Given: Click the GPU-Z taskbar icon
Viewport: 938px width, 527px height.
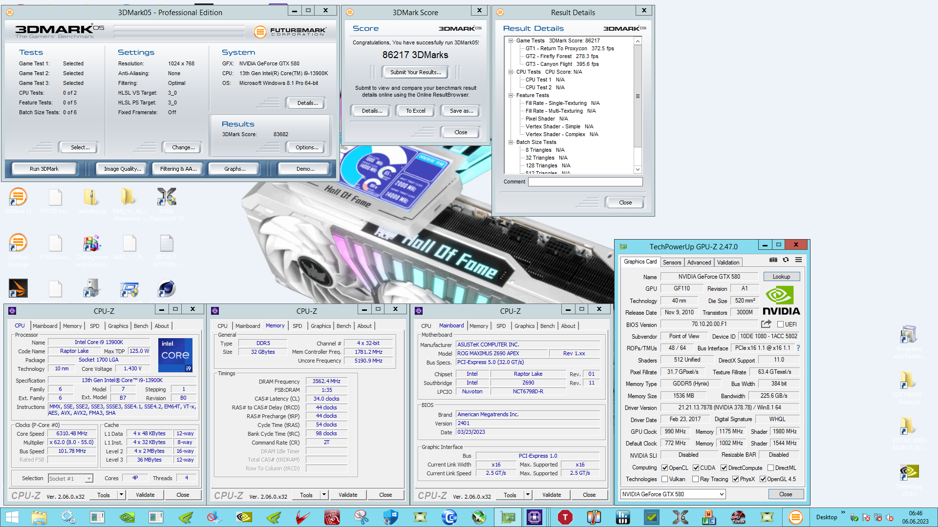Looking at the screenshot, I should click(508, 517).
